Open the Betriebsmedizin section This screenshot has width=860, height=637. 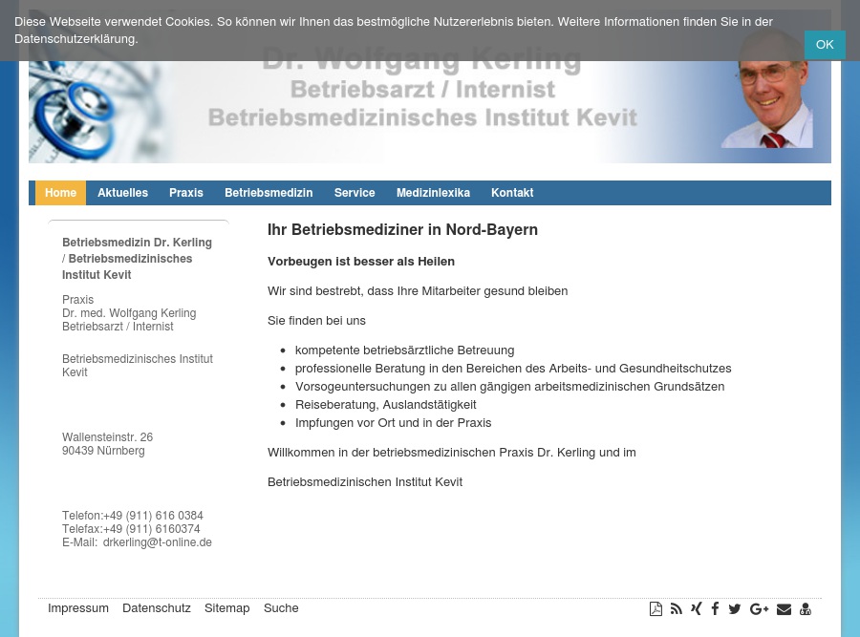point(269,192)
